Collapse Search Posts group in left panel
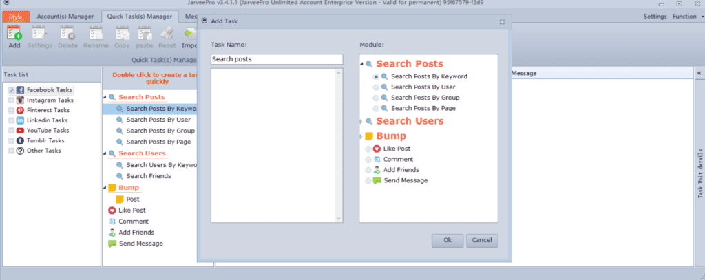 [105, 98]
